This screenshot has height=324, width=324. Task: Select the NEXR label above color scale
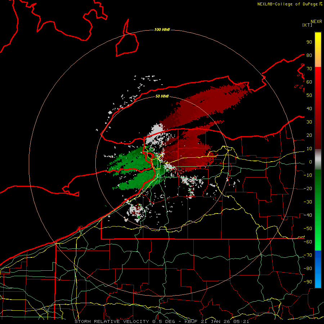tap(316, 22)
